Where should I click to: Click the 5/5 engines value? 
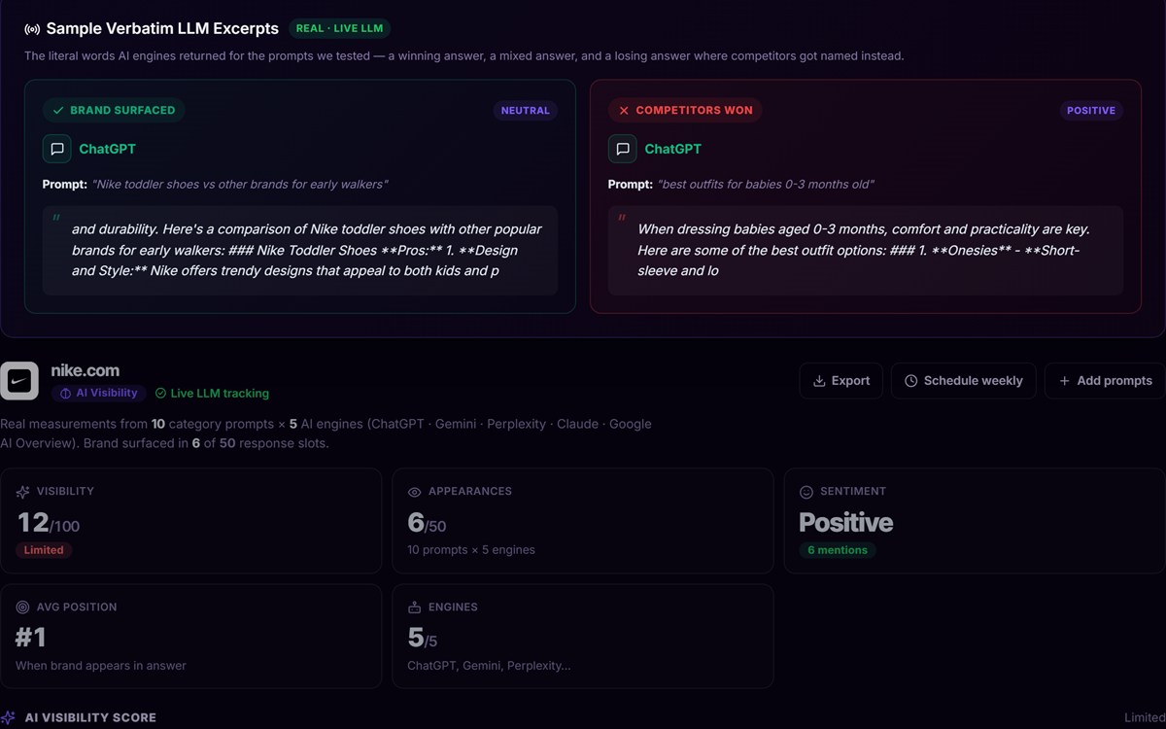(424, 638)
